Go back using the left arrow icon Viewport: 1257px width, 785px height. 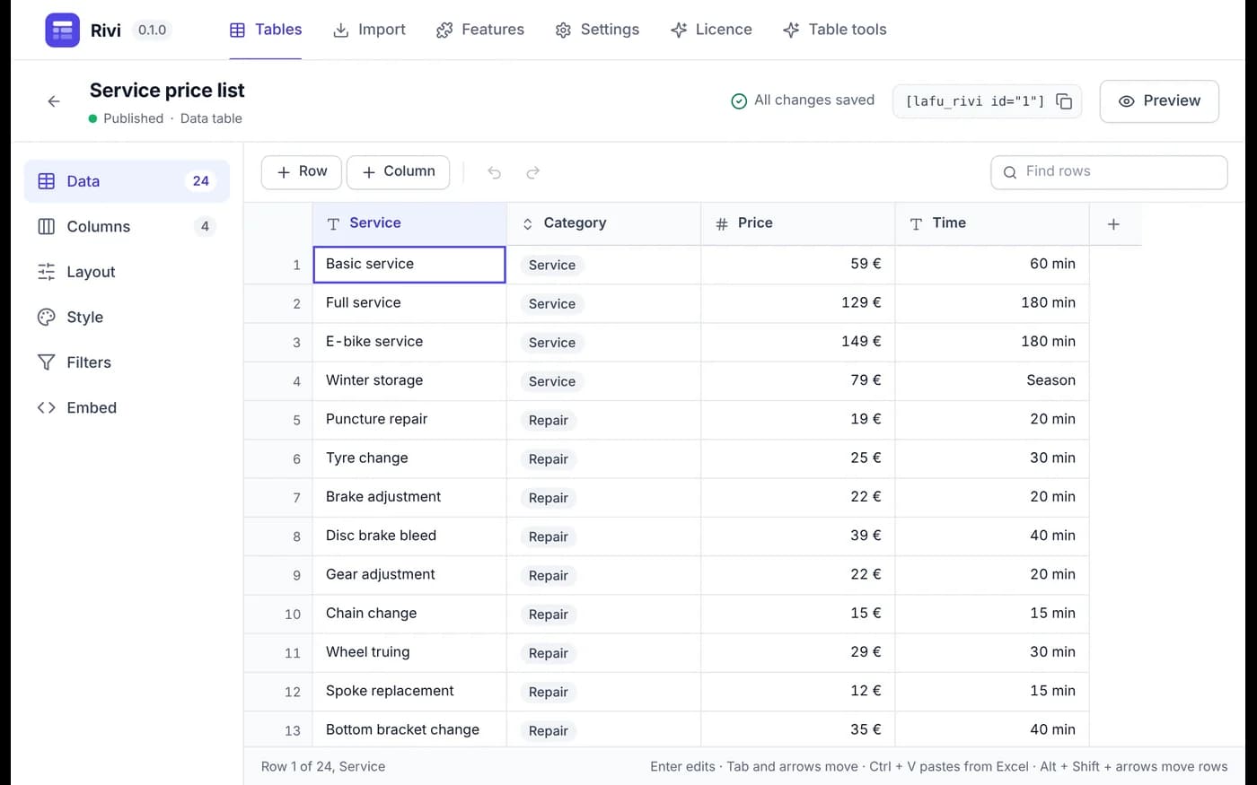pyautogui.click(x=54, y=101)
